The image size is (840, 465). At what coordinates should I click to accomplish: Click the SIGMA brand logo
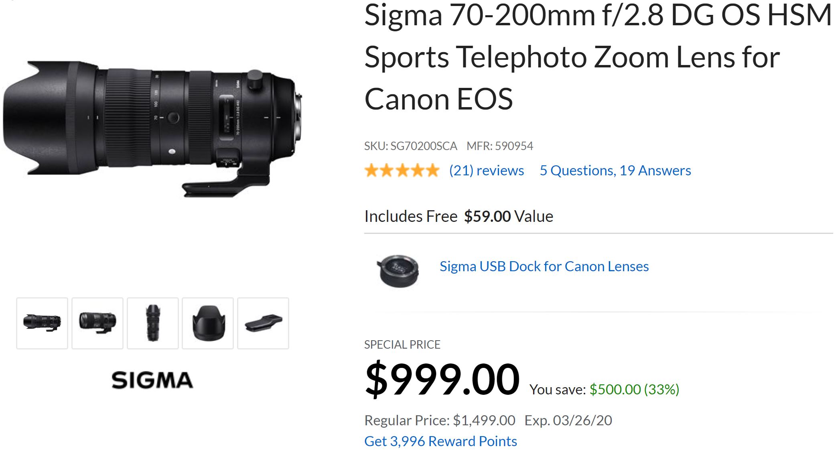tap(152, 380)
